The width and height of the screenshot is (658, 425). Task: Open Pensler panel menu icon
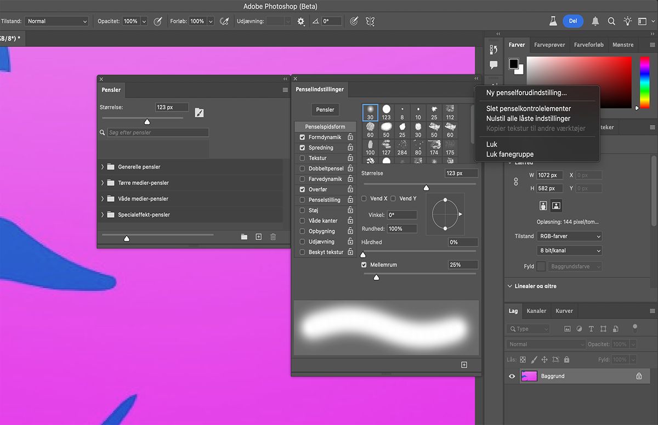tap(285, 90)
